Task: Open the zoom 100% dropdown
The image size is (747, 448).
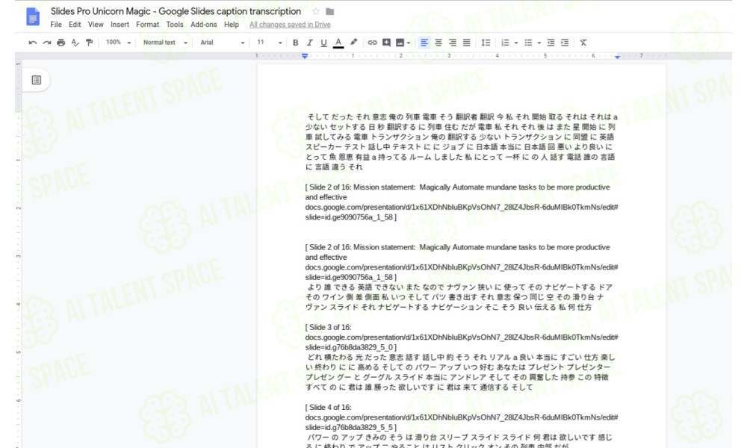Action: 118,43
